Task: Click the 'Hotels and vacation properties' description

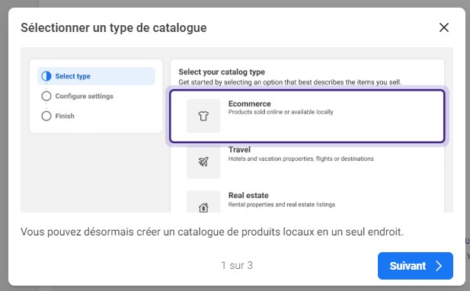Action: click(301, 159)
